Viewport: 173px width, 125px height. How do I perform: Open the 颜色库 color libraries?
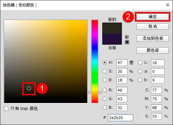[x=153, y=51]
